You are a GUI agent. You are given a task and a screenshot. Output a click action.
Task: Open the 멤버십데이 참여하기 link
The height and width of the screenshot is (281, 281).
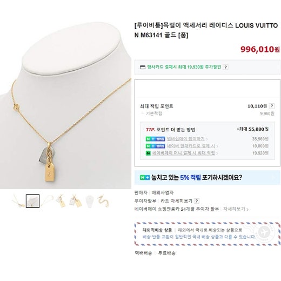[x=186, y=139]
